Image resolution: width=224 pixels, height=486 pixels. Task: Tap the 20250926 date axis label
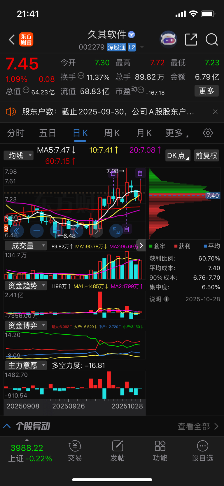coord(69,406)
